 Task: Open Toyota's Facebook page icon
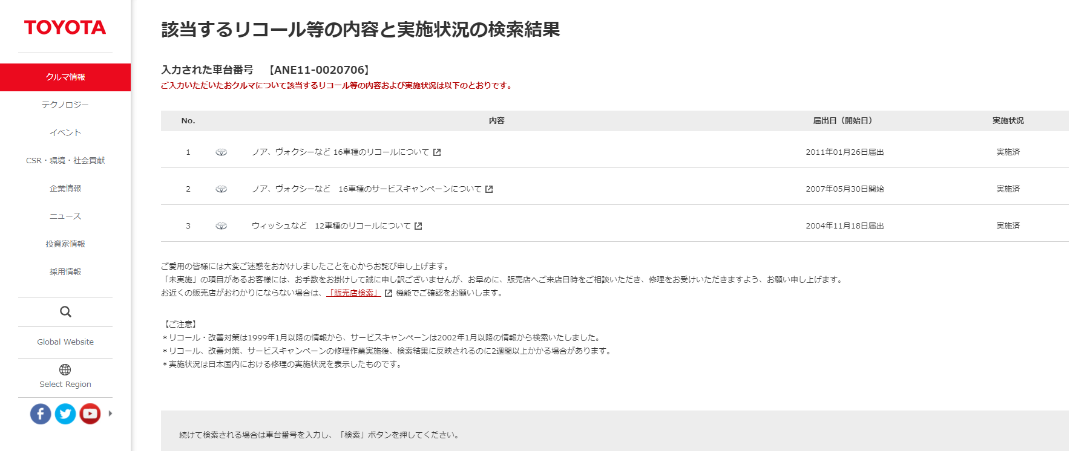tap(41, 414)
